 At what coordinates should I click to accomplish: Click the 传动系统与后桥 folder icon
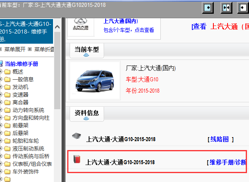click(x=7, y=156)
